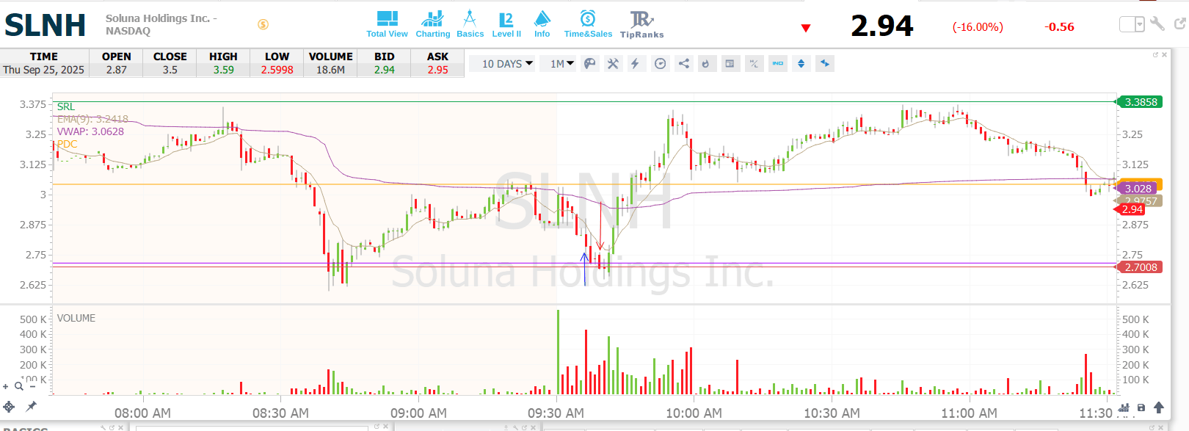The height and width of the screenshot is (431, 1189).
Task: Click the clock gauge toolbar icon
Action: point(660,64)
